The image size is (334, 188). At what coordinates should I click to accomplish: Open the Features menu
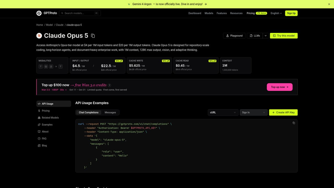coord(222,13)
